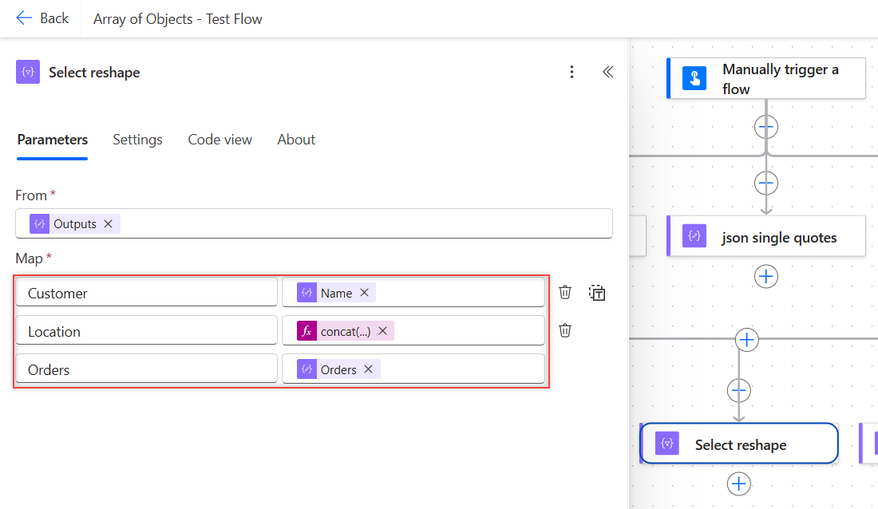The width and height of the screenshot is (878, 509).
Task: Add action below json single quotes
Action: click(x=766, y=277)
